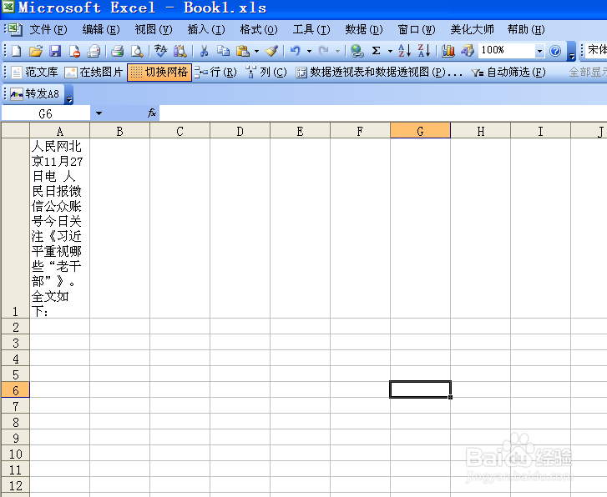
Task: Open 数据透视表和数据透视图(P)...
Action: point(378,72)
